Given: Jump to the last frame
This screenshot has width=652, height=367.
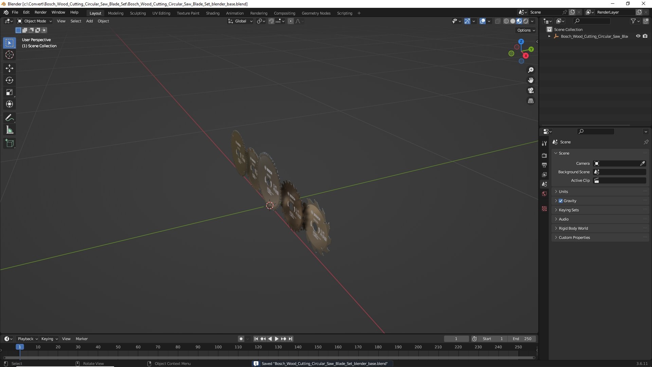Looking at the screenshot, I should click(x=290, y=339).
